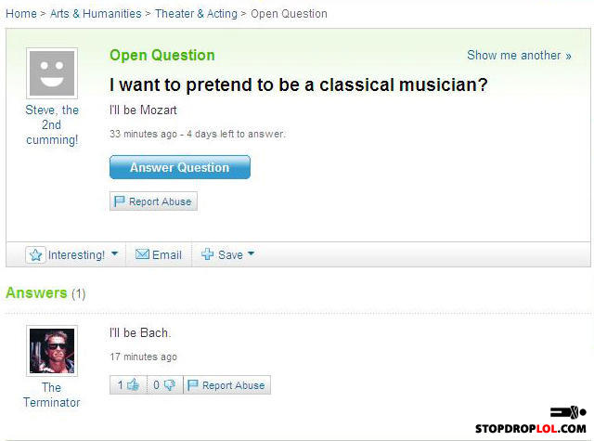This screenshot has width=594, height=441.
Task: Click the Email link text
Action: pyautogui.click(x=167, y=255)
